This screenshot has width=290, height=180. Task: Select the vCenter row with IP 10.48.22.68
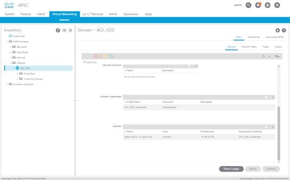[199, 137]
